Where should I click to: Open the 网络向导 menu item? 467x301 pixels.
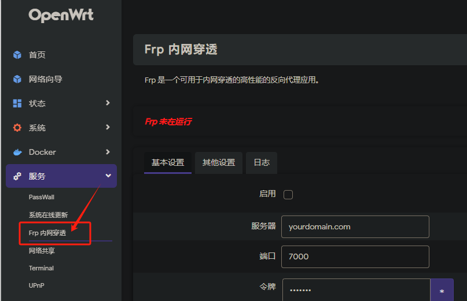46,79
